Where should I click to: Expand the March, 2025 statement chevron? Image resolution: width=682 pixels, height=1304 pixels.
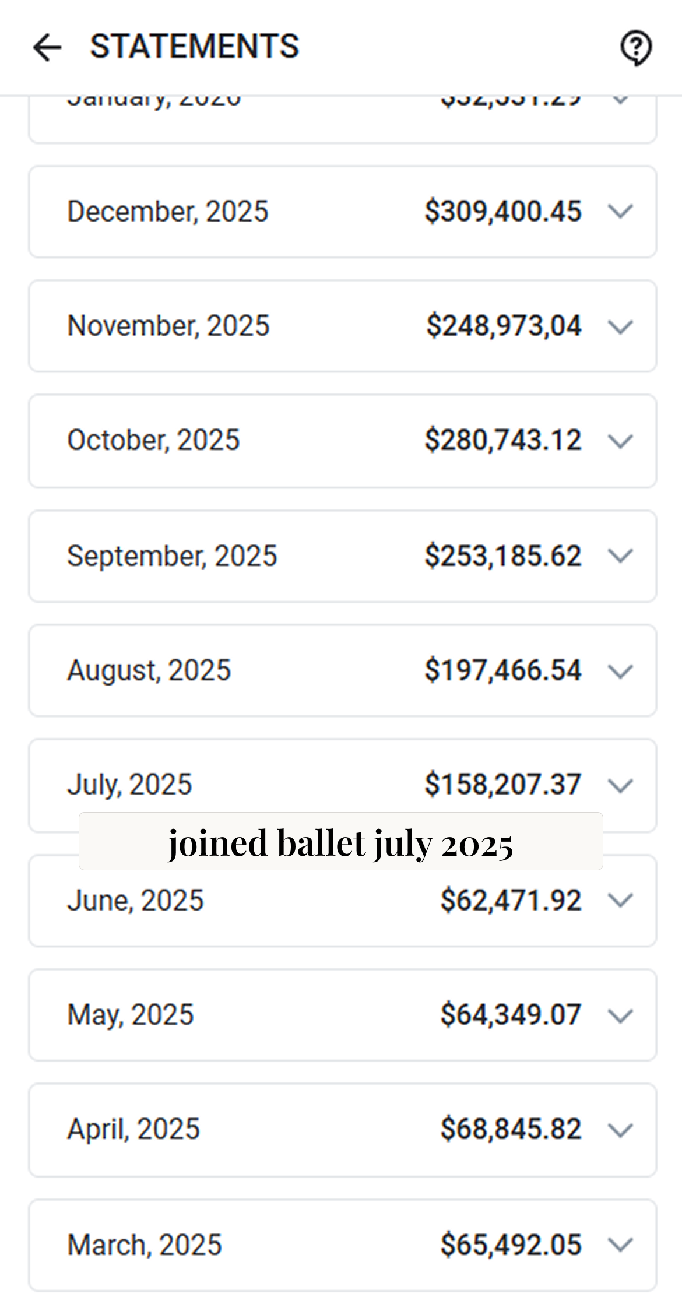[620, 1245]
